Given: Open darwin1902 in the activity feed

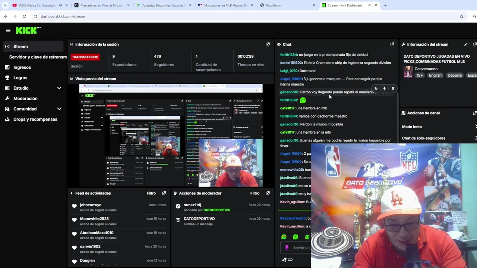Looking at the screenshot, I should pos(90,246).
